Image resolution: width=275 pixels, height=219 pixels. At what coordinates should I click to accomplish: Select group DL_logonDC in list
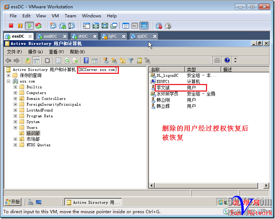point(167,76)
